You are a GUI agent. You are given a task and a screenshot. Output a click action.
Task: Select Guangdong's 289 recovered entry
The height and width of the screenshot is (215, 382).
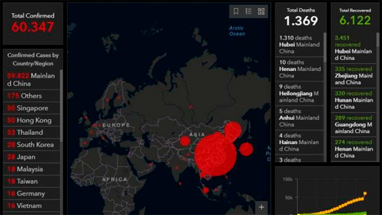point(354,124)
